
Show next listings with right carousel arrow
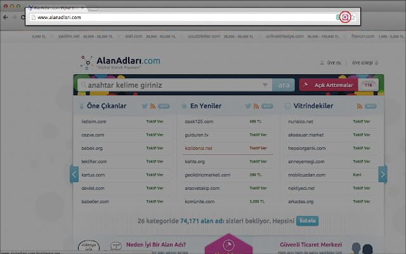pos(383,175)
